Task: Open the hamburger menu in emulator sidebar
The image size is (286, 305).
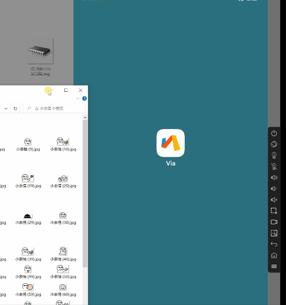Action: tap(274, 266)
